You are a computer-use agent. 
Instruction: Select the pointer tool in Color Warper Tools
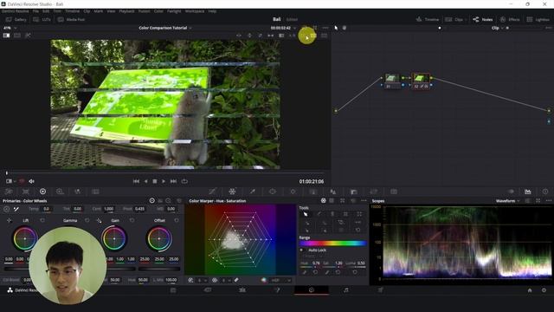click(x=306, y=214)
